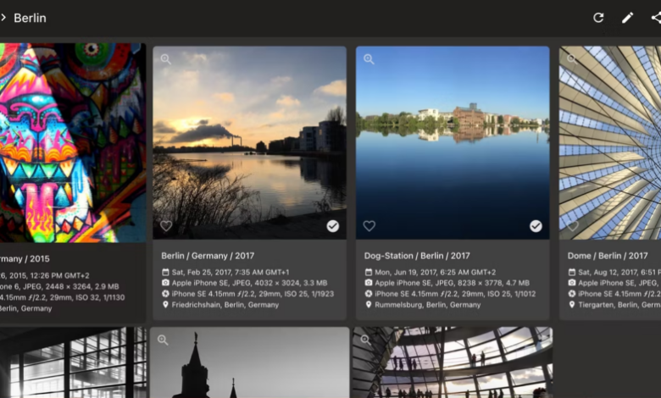
Task: Click the location starting Tiergarten, Berlin
Action: tap(619, 305)
